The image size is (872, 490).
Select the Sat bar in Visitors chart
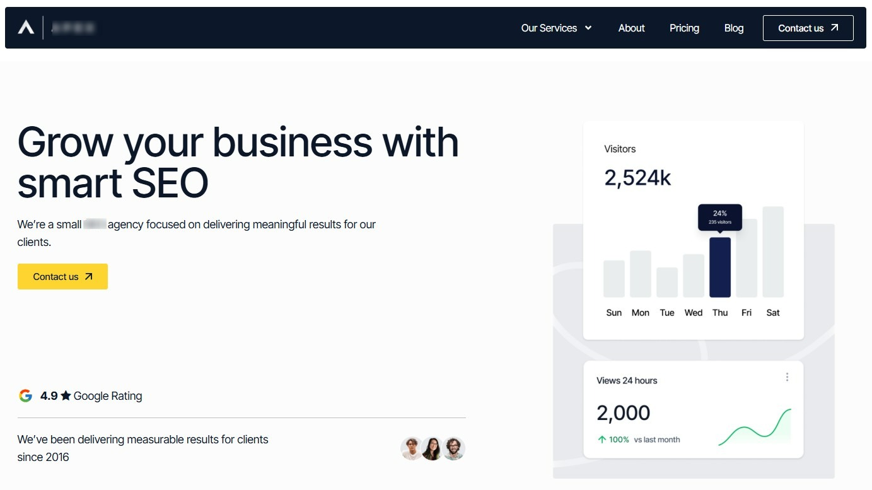(773, 252)
